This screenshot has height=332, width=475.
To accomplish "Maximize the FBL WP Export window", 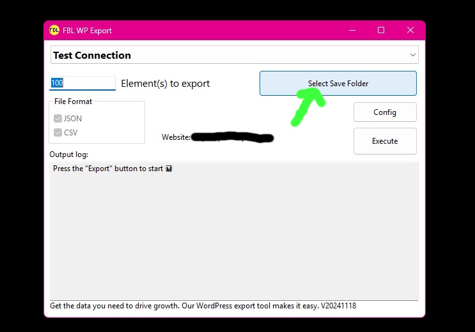I will coord(381,30).
